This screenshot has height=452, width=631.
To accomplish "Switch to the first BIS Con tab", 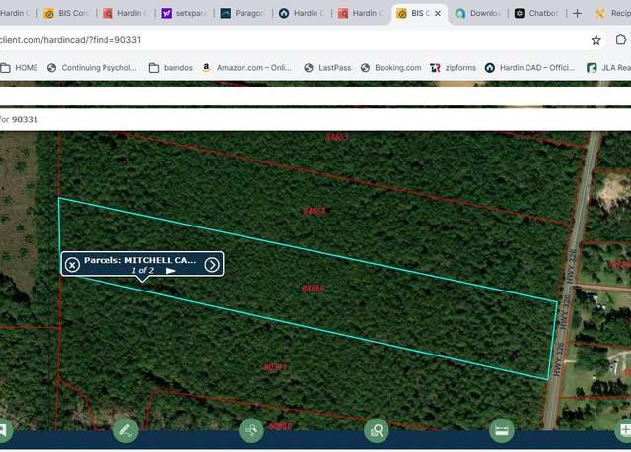I will (66, 13).
